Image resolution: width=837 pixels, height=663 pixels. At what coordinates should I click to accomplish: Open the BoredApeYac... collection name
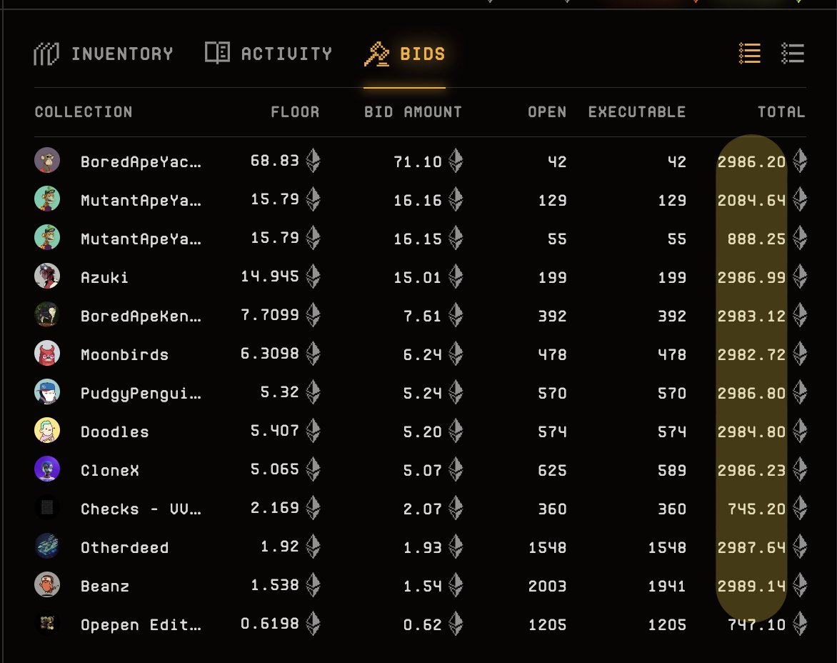141,161
